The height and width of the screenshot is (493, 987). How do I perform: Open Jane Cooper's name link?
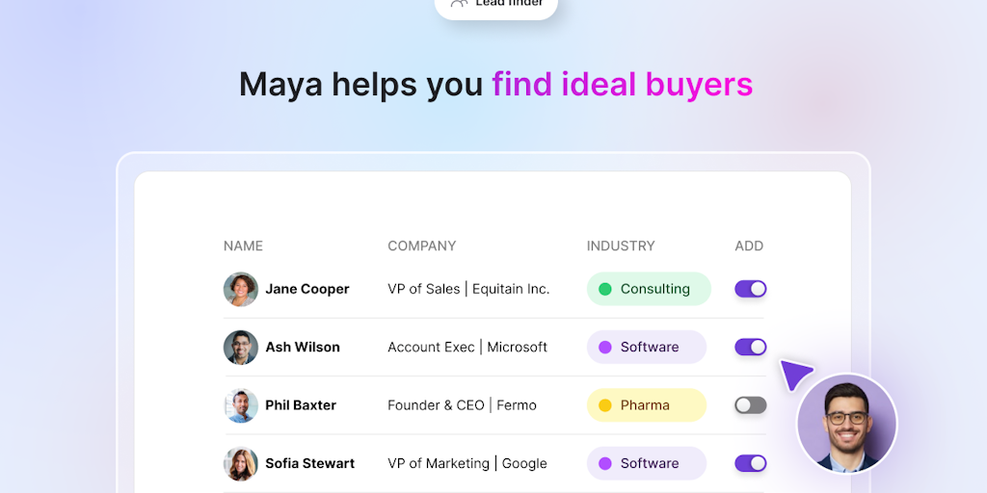(307, 289)
